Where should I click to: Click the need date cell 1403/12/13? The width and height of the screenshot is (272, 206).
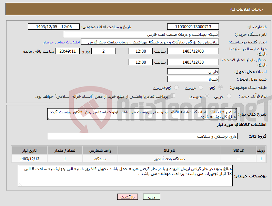pyautogui.click(x=30, y=159)
